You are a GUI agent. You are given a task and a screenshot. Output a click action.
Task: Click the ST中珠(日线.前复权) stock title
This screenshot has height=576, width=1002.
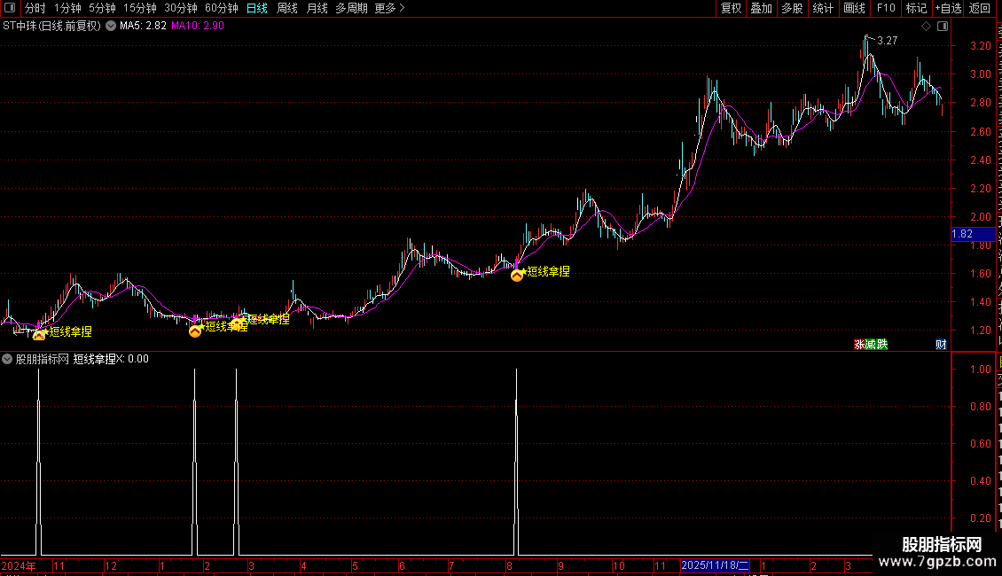pyautogui.click(x=51, y=27)
